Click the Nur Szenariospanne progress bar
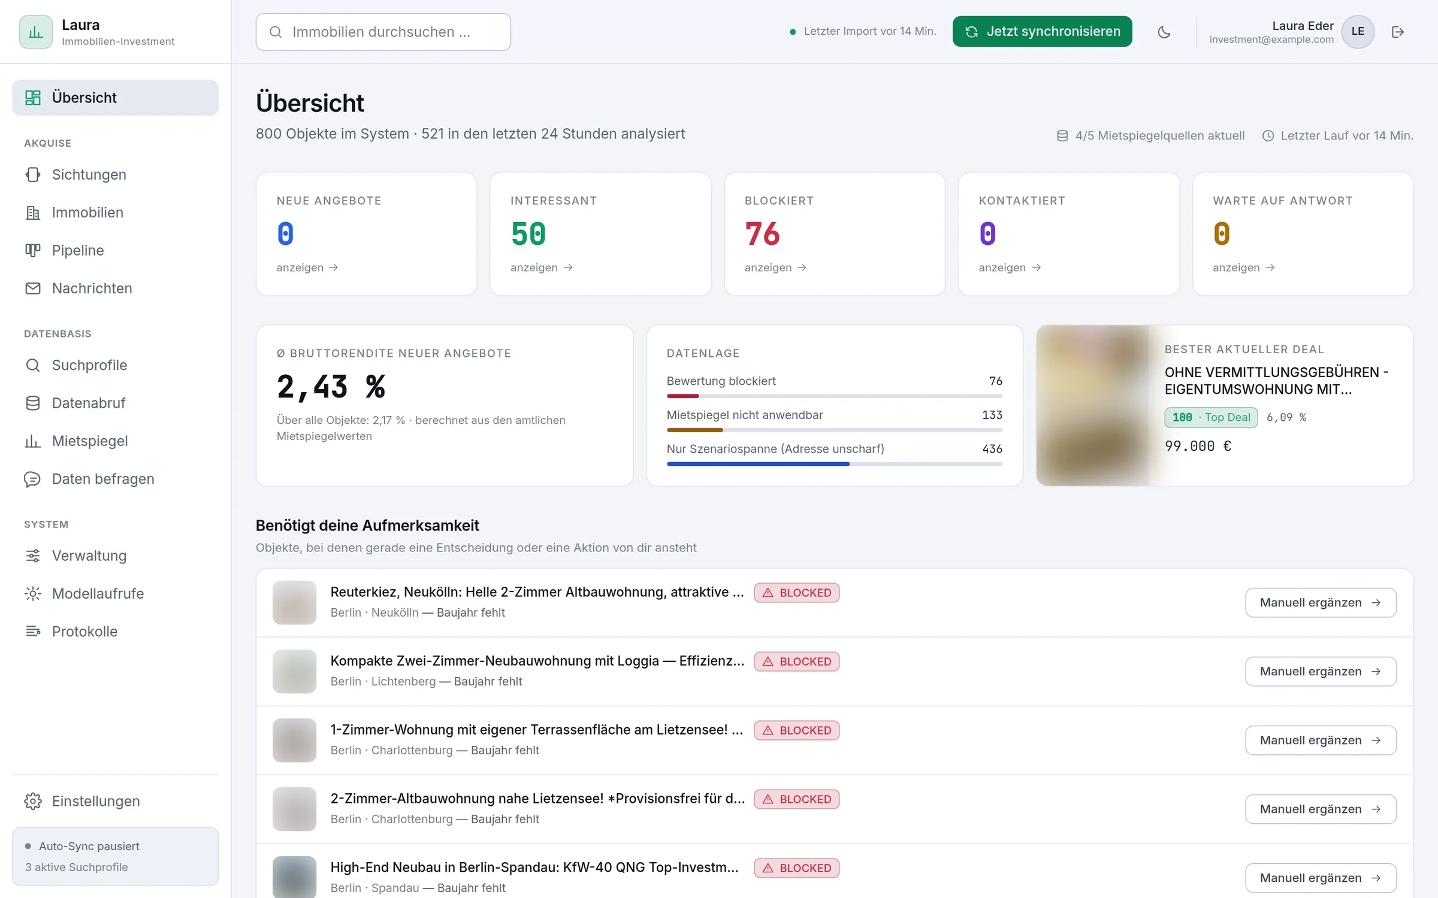1438x898 pixels. (834, 464)
